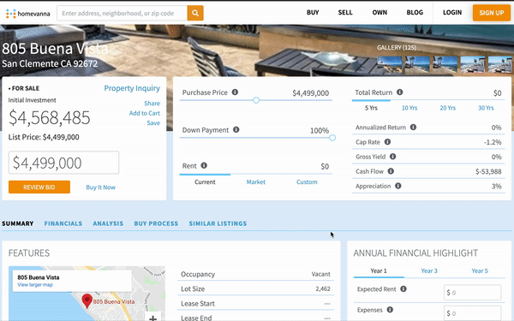Switch rent to the Market option
The height and width of the screenshot is (321, 514).
click(x=255, y=181)
